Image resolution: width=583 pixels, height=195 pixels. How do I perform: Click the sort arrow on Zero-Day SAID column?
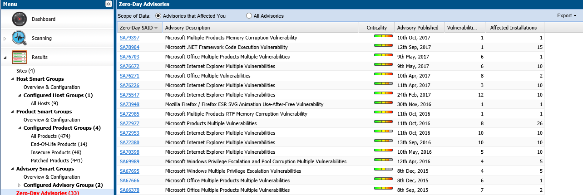click(156, 28)
